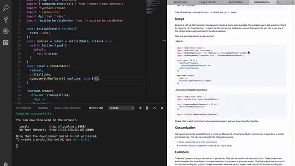Click 'composeWithDevTools' on line 24
The image size is (295, 166).
coord(46,79)
